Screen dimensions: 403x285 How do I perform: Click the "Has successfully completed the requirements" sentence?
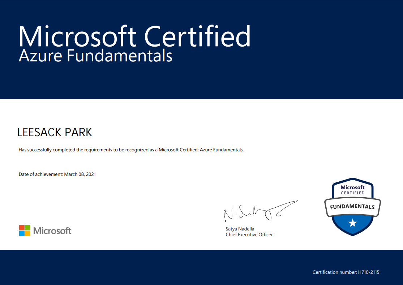click(131, 150)
